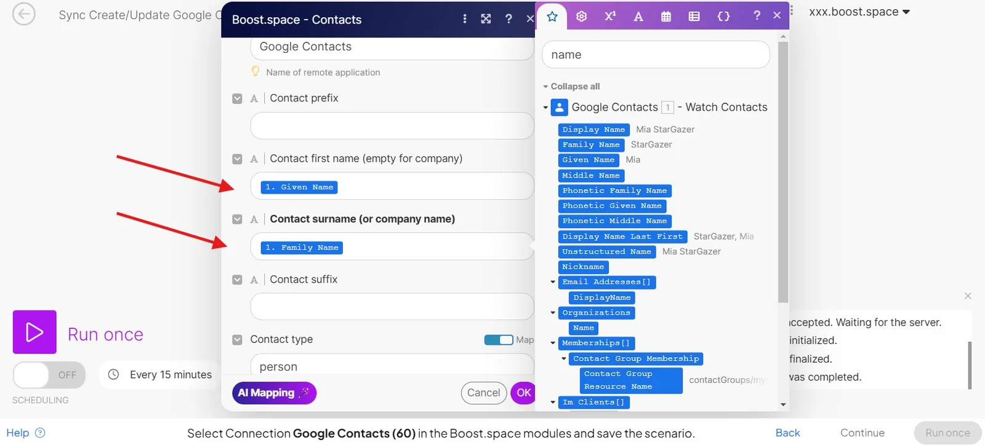The image size is (985, 445).
Task: Click the Help question mark icon
Action: pos(40,433)
